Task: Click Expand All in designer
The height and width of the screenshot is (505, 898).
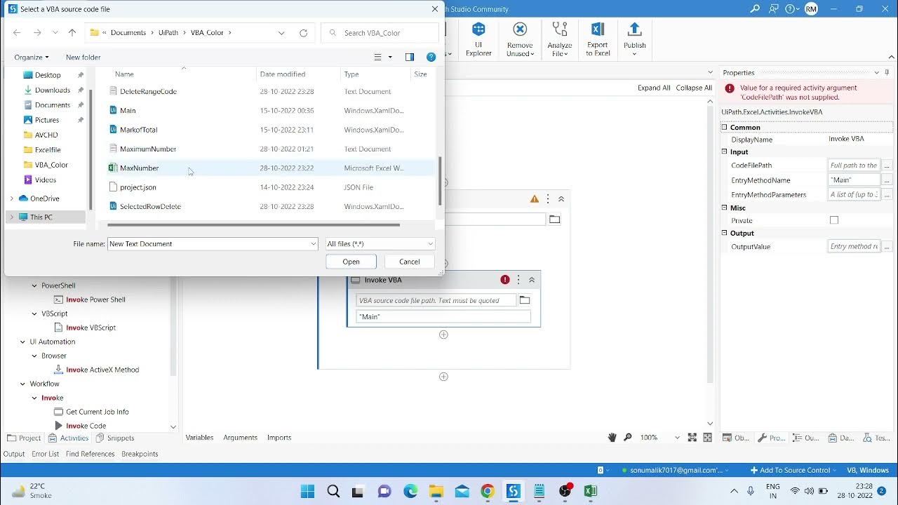Action: pos(654,88)
